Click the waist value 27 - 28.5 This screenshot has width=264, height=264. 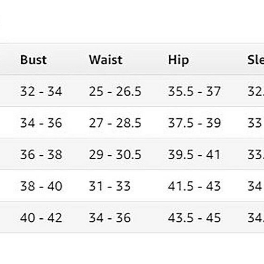(x=115, y=123)
